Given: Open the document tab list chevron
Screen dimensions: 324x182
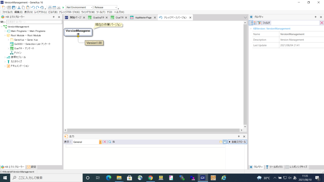Looking at the screenshot, I should [245, 18].
